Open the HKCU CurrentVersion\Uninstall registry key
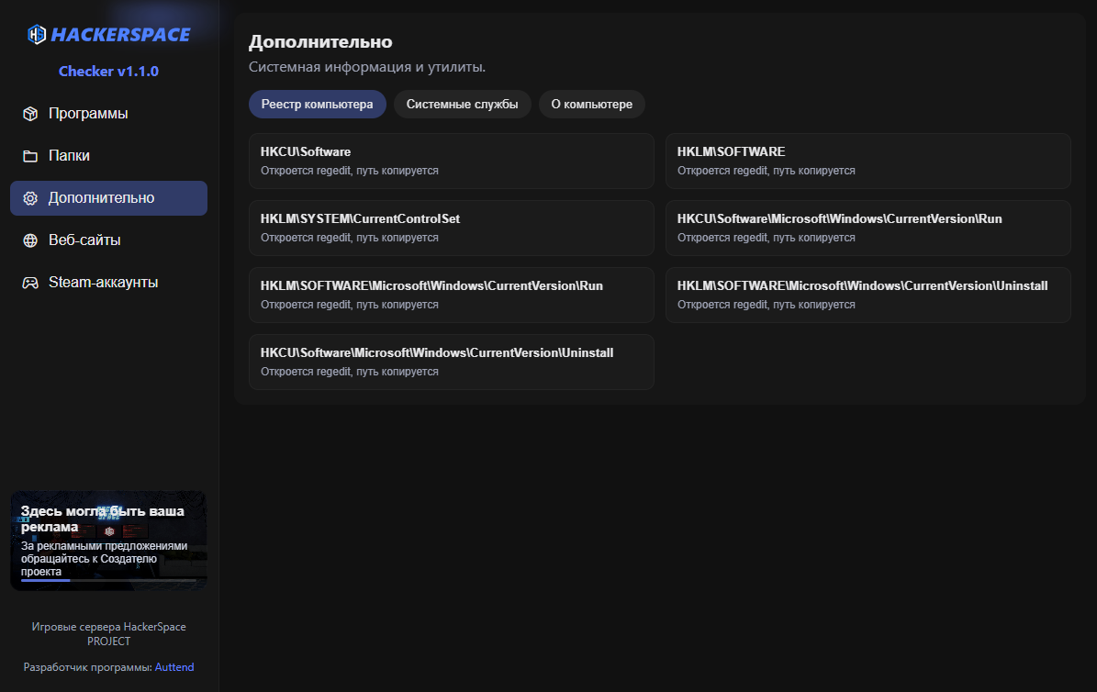The height and width of the screenshot is (692, 1097). coord(451,362)
